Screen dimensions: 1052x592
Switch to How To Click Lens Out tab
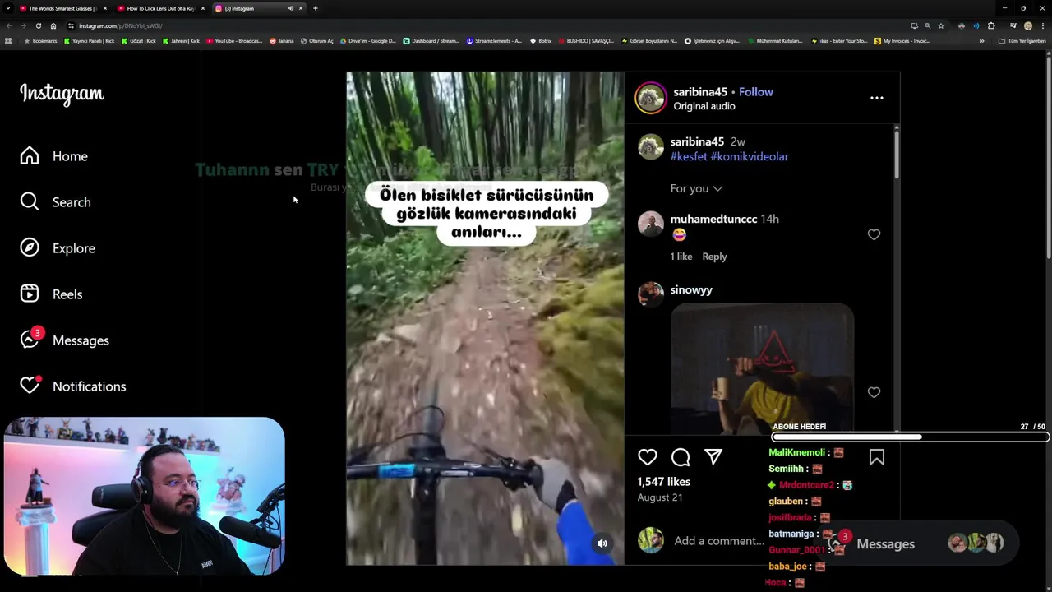coord(160,8)
